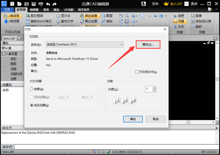Toggle 文本 hiding
Image resolution: width=220 pixels, height=155 pixels.
(x=179, y=27)
